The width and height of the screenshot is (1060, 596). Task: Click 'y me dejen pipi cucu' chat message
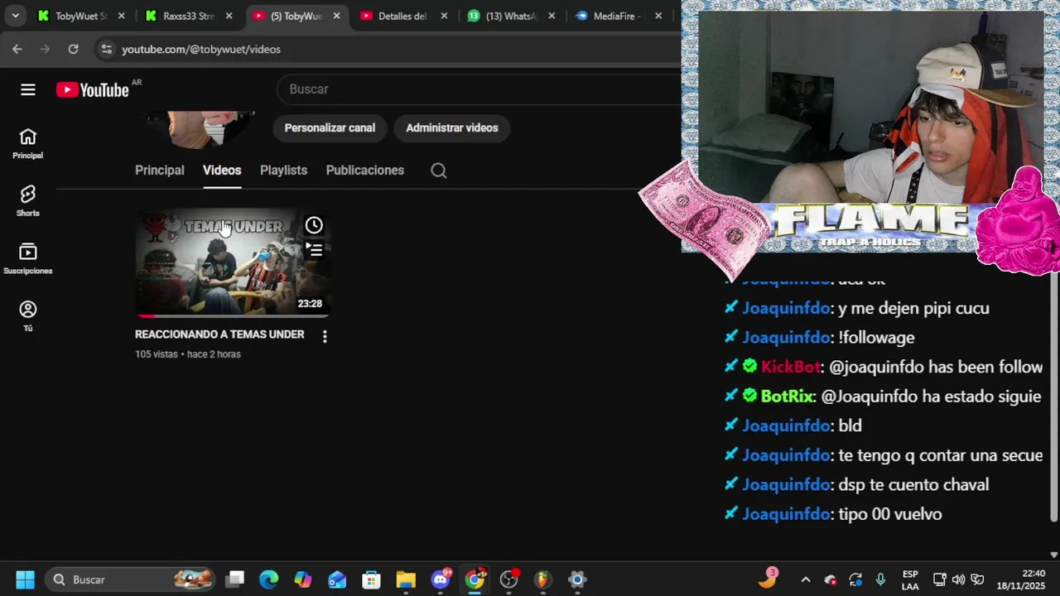856,308
